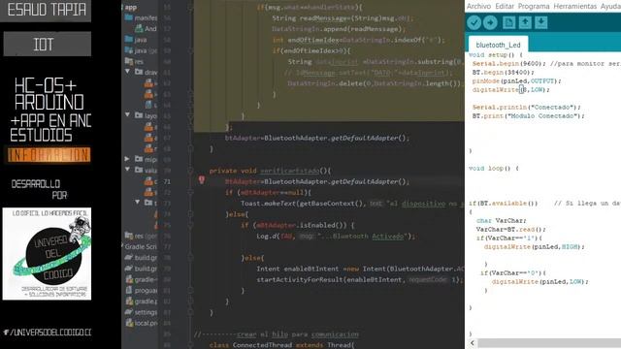621x349 pixels.
Task: Click the proguard rules file icon
Action: pos(129,290)
